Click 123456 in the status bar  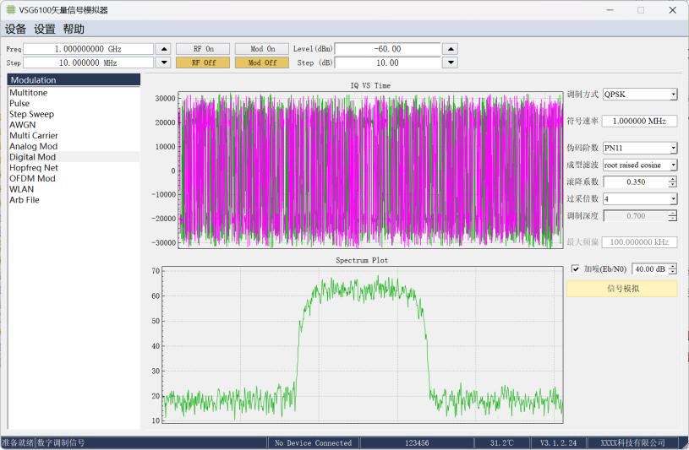(x=417, y=443)
